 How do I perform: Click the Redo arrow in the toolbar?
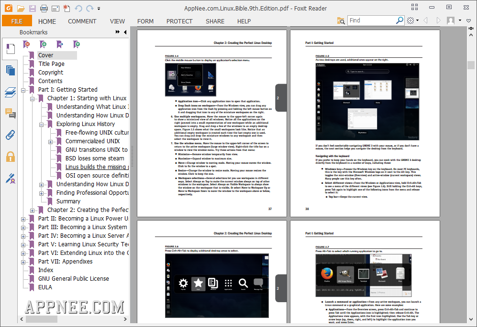[90, 8]
